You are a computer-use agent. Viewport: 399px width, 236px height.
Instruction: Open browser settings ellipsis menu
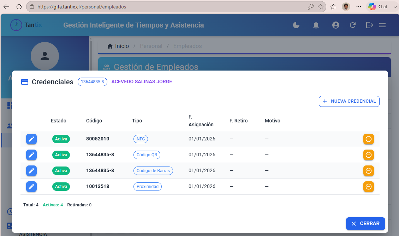pyautogui.click(x=359, y=7)
